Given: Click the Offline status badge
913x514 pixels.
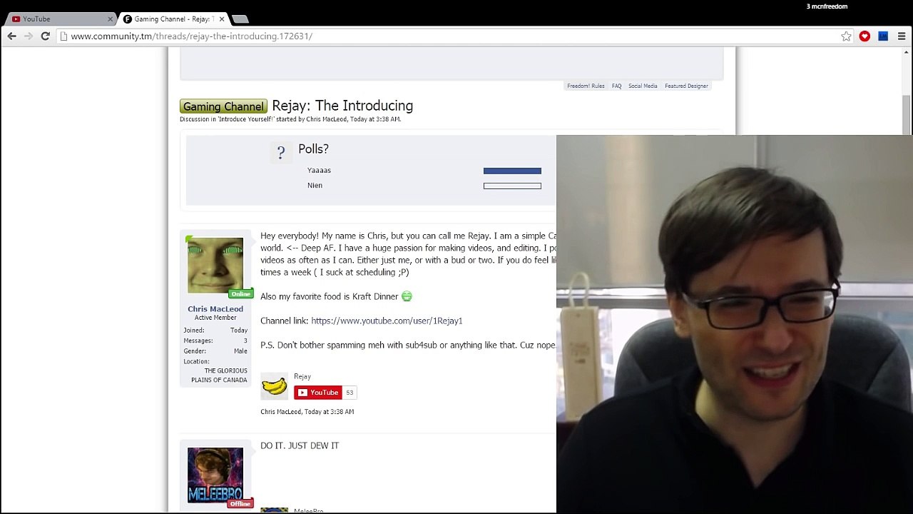Looking at the screenshot, I should point(240,504).
